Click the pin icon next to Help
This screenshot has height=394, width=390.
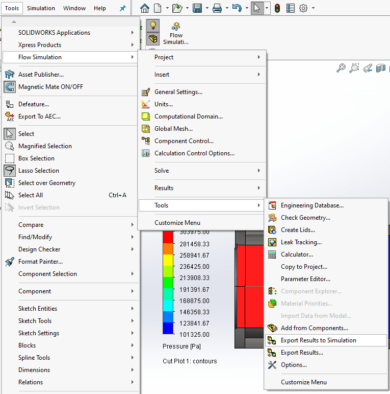pyautogui.click(x=122, y=8)
